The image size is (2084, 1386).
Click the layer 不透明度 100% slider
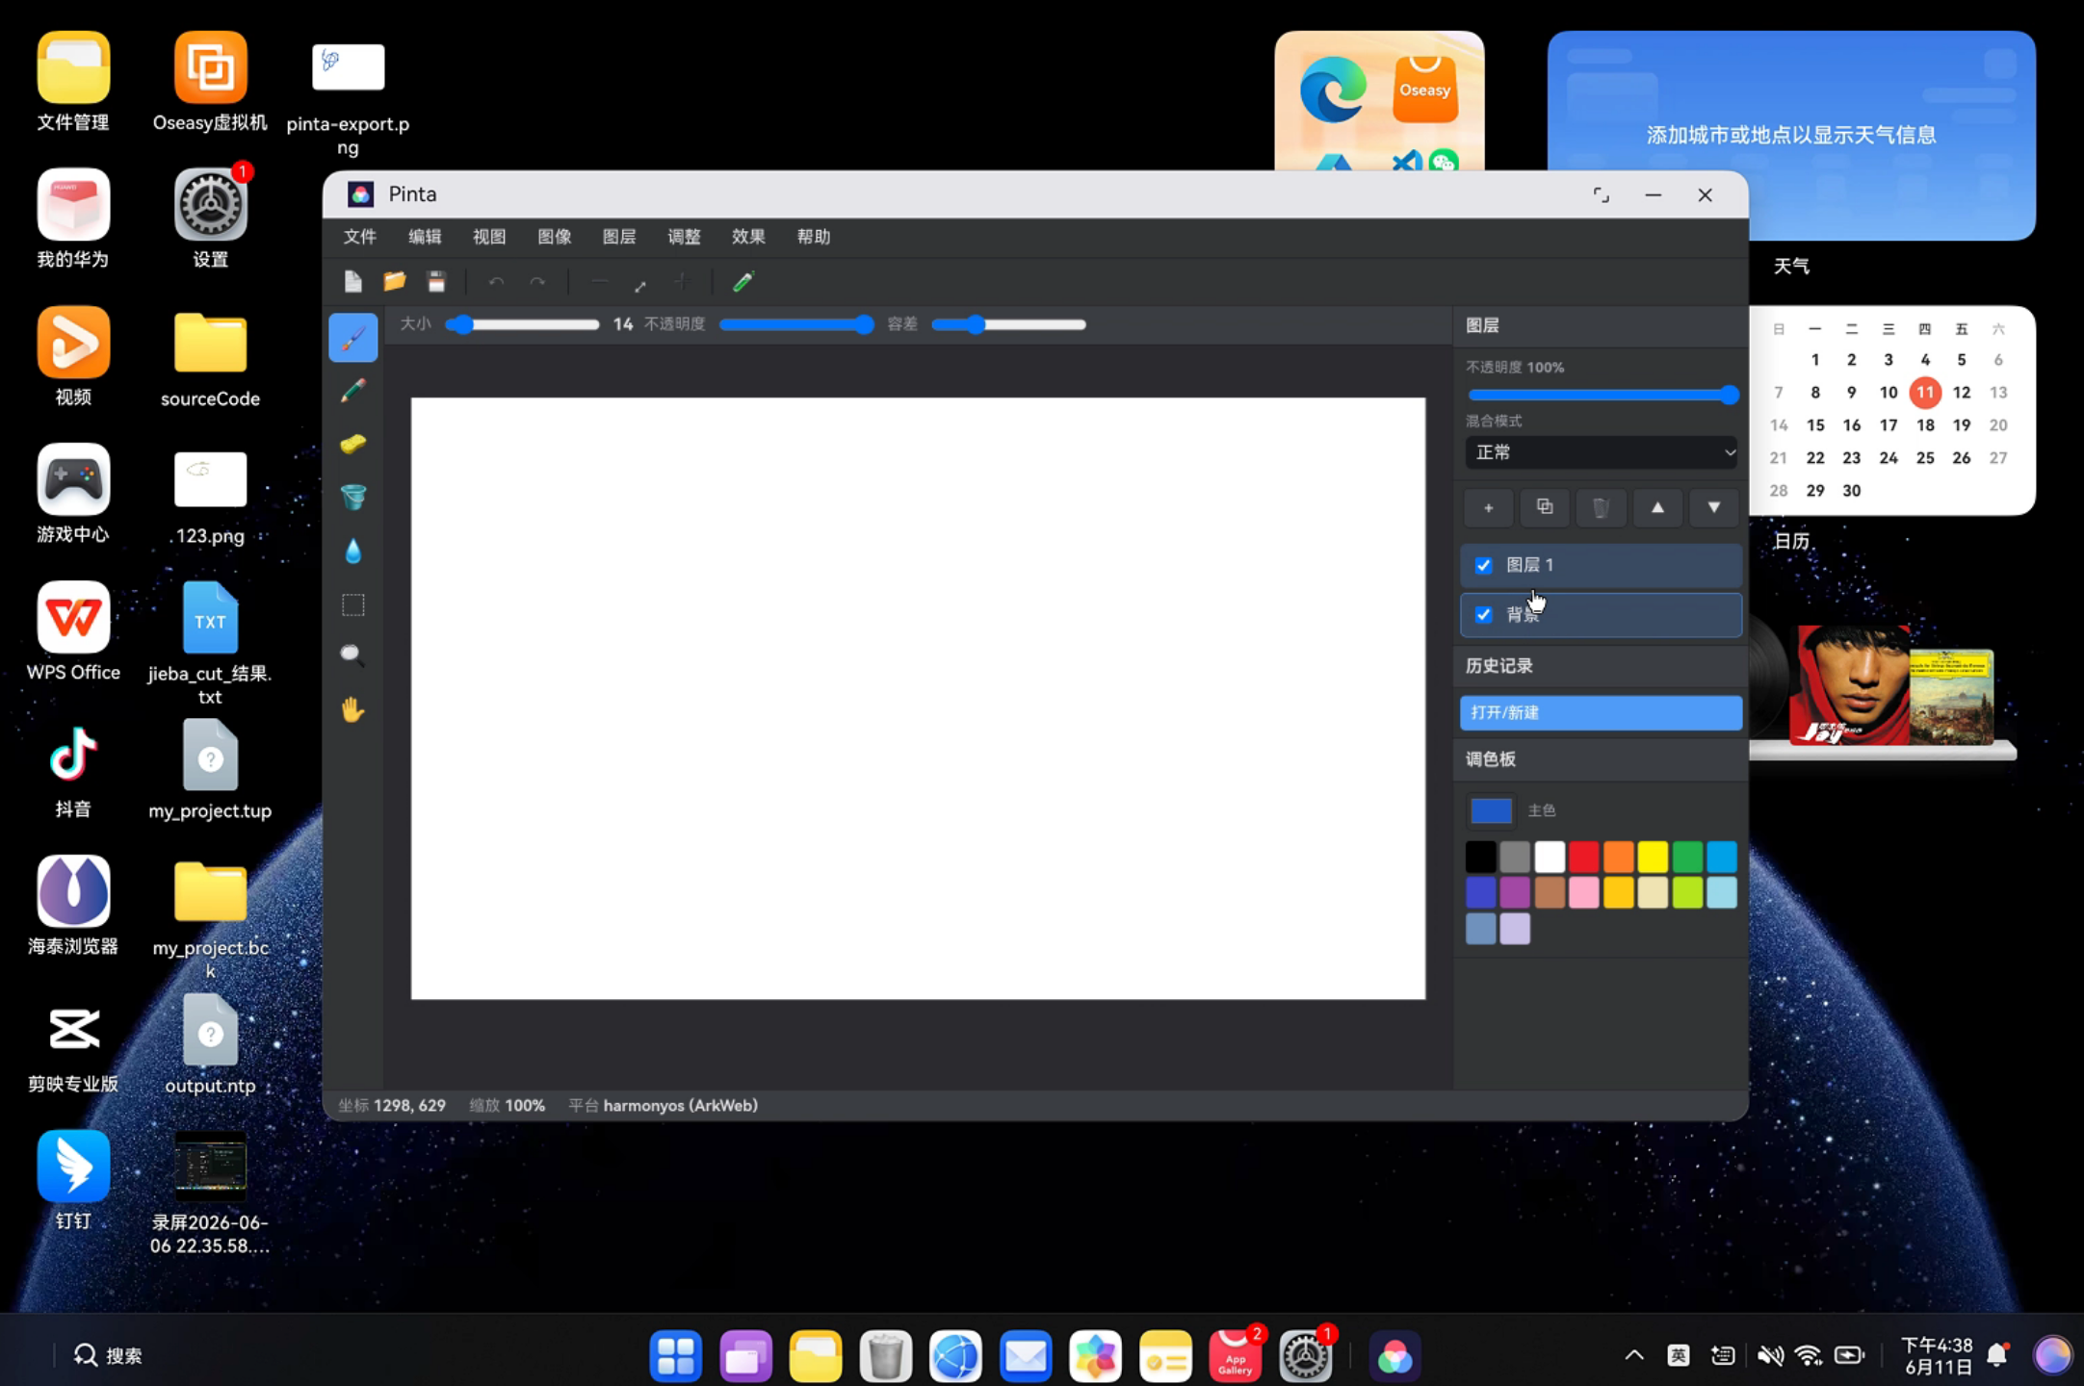pyautogui.click(x=1602, y=395)
